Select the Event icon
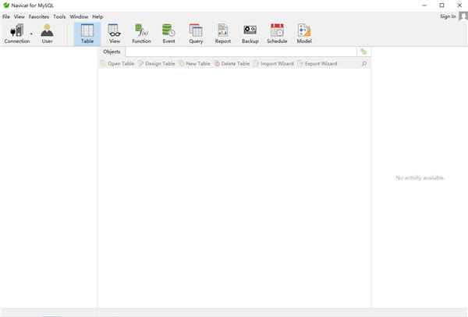 click(168, 34)
